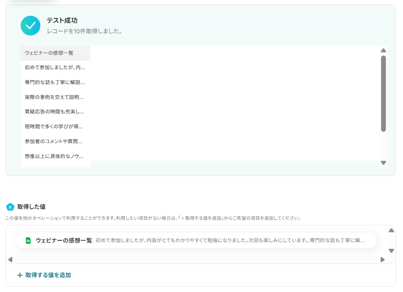Click the green spreadsheet icon in value chip
Screen dimensions: 403x292
coord(28,241)
